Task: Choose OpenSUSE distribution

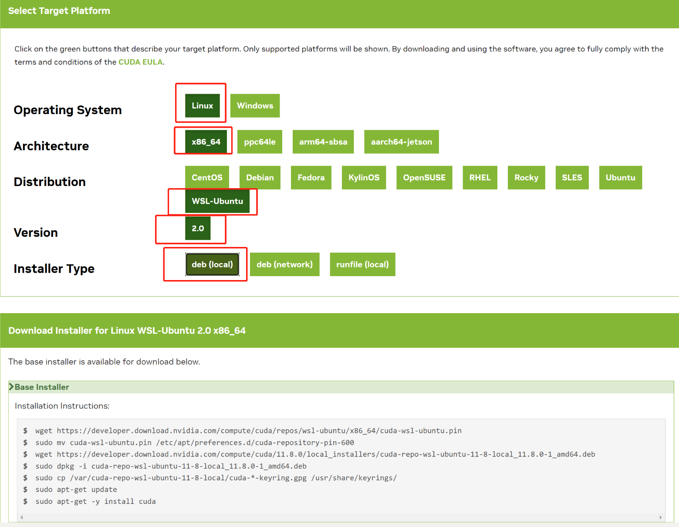Action: tap(424, 177)
